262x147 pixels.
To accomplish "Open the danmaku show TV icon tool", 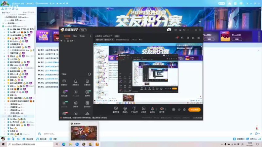I will (x=76, y=104).
